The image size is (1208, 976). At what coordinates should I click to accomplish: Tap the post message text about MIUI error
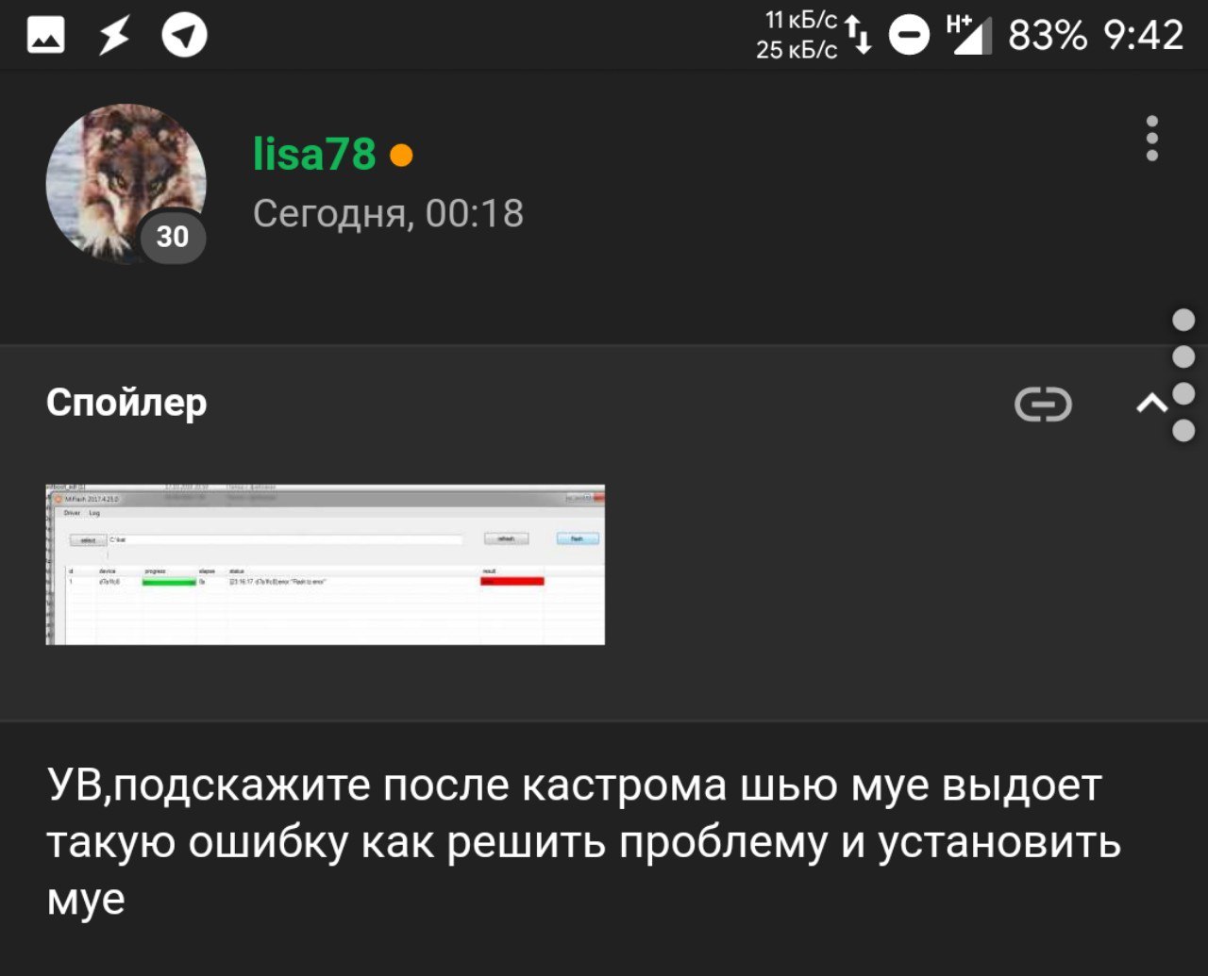[583, 842]
